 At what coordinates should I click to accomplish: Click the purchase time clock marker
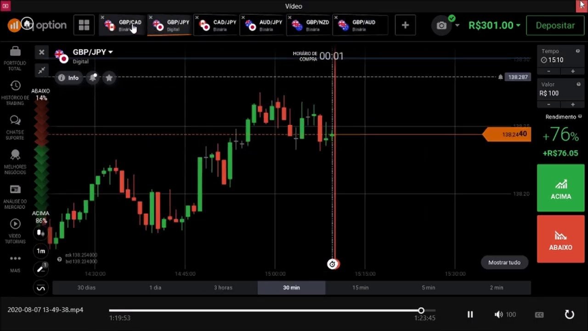pyautogui.click(x=333, y=264)
